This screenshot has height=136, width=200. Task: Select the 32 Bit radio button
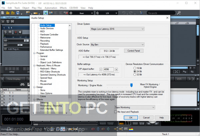[x=135, y=75]
